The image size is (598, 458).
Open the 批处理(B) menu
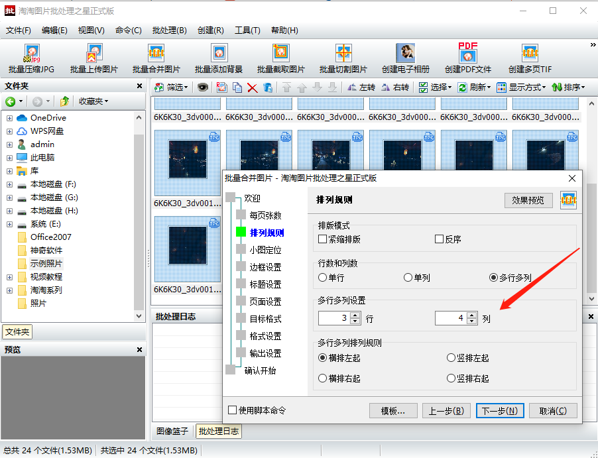tap(170, 30)
